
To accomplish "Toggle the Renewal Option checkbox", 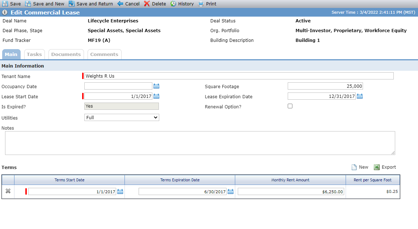I will 290,106.
